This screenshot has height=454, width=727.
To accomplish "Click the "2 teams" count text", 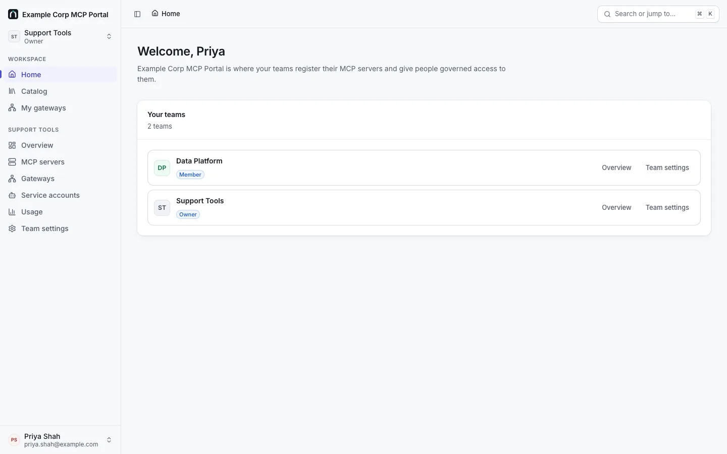I will [x=160, y=126].
